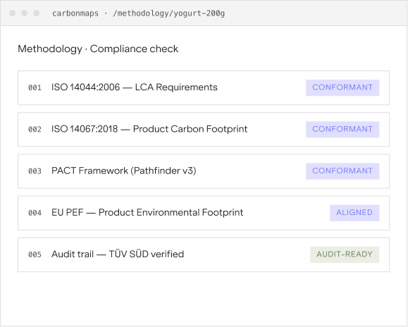Select the carbonmaps methodology path in title bar
Screen dimensions: 408x327
coord(138,13)
